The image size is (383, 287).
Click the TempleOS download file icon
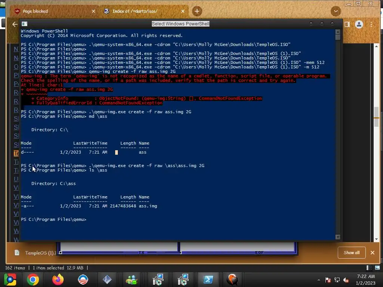[17, 253]
